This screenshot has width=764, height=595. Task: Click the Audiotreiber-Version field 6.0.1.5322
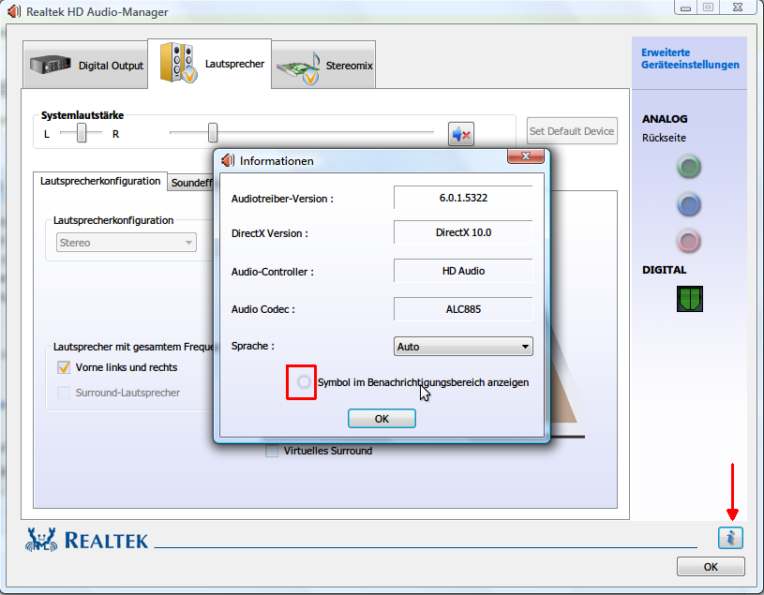[x=463, y=198]
